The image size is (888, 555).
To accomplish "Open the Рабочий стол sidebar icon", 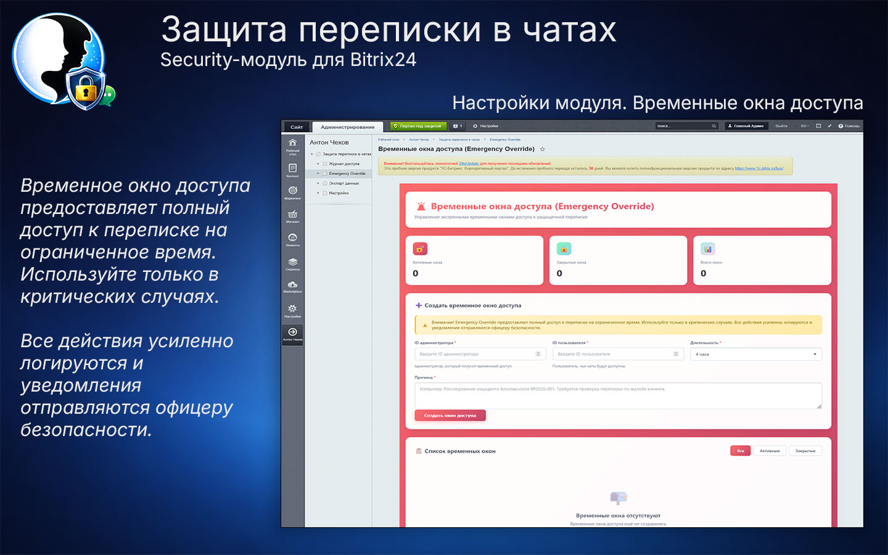I will coord(292,142).
